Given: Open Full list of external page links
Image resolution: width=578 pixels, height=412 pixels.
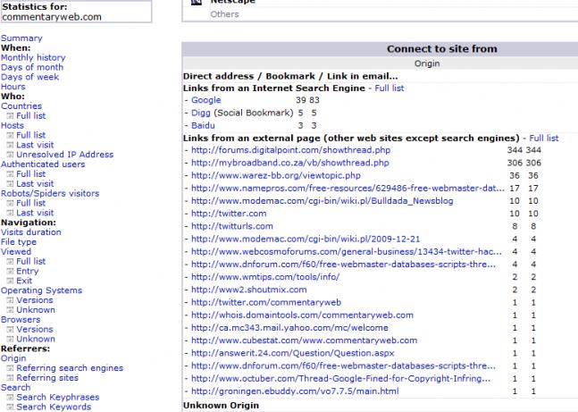Looking at the screenshot, I should pyautogui.click(x=544, y=139).
